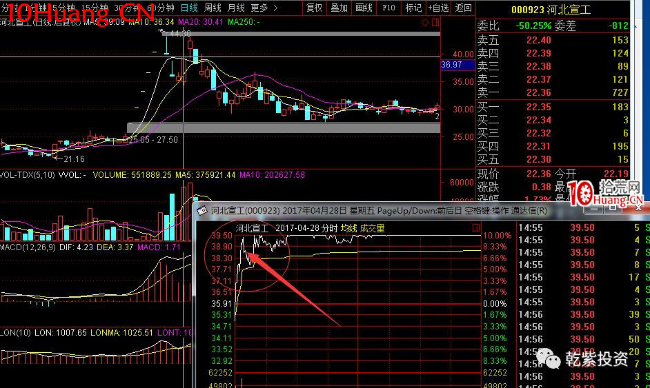Click the 14:56 trade row with volume 39
This screenshot has height=388, width=650.
coord(584,314)
